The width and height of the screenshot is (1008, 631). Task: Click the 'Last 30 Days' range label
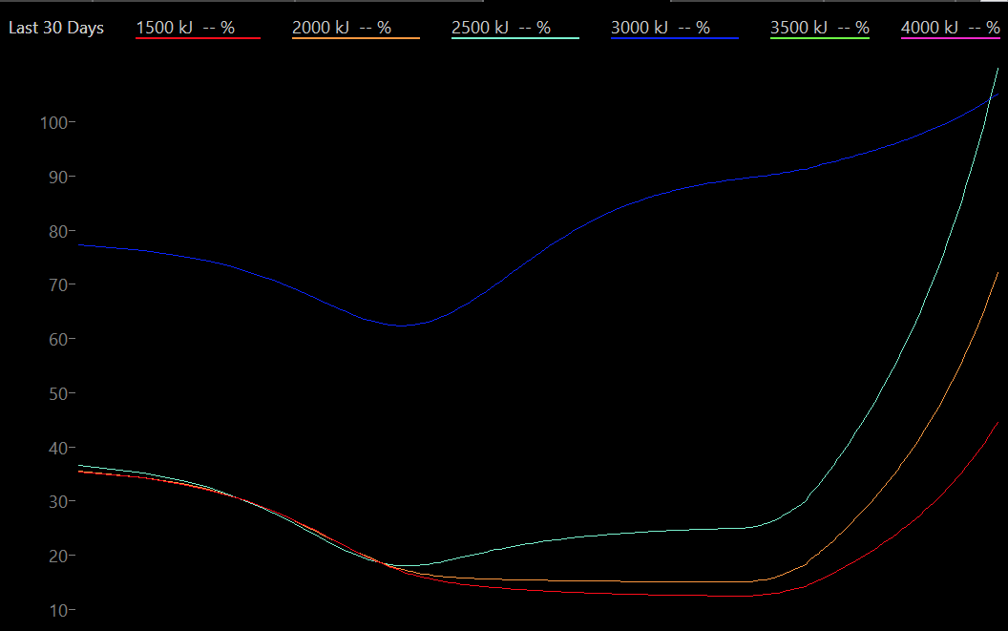[56, 28]
